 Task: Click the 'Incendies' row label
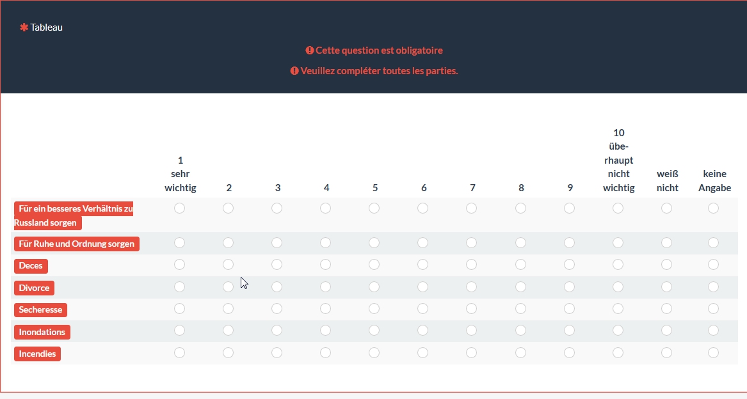[37, 354]
